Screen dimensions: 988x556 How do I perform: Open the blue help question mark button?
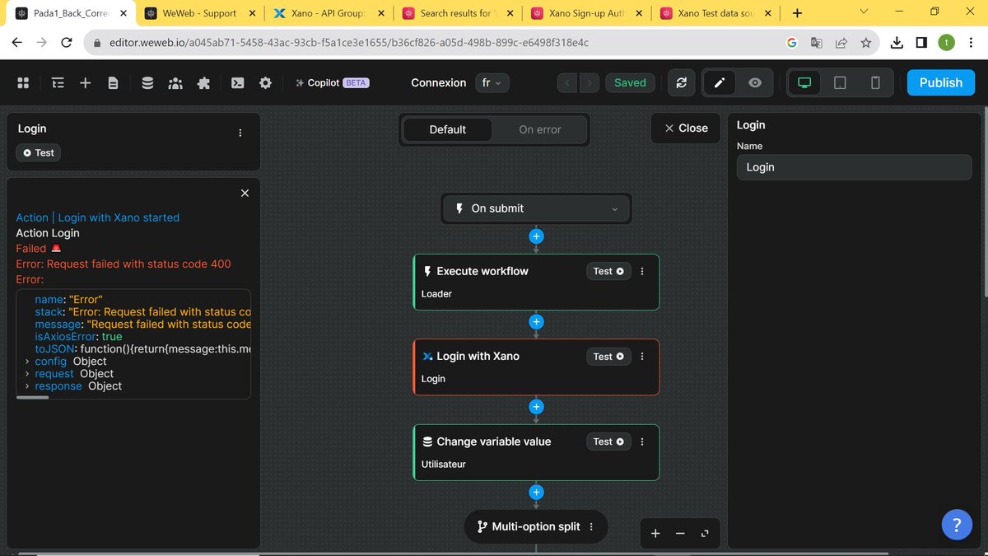(956, 525)
